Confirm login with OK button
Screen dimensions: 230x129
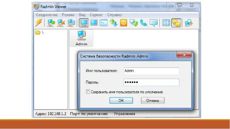[121, 101]
